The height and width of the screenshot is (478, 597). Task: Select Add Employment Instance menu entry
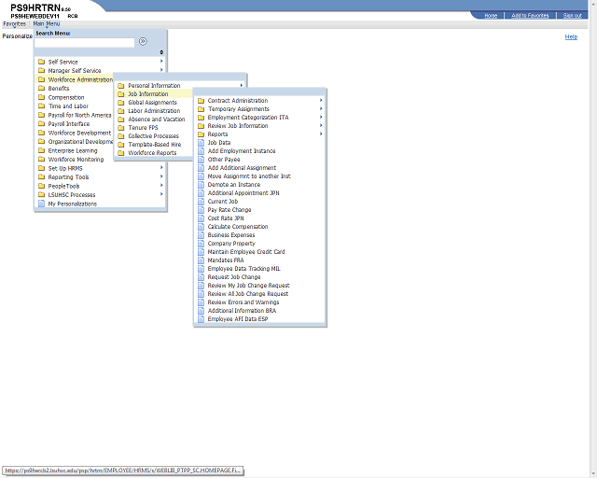pos(242,151)
